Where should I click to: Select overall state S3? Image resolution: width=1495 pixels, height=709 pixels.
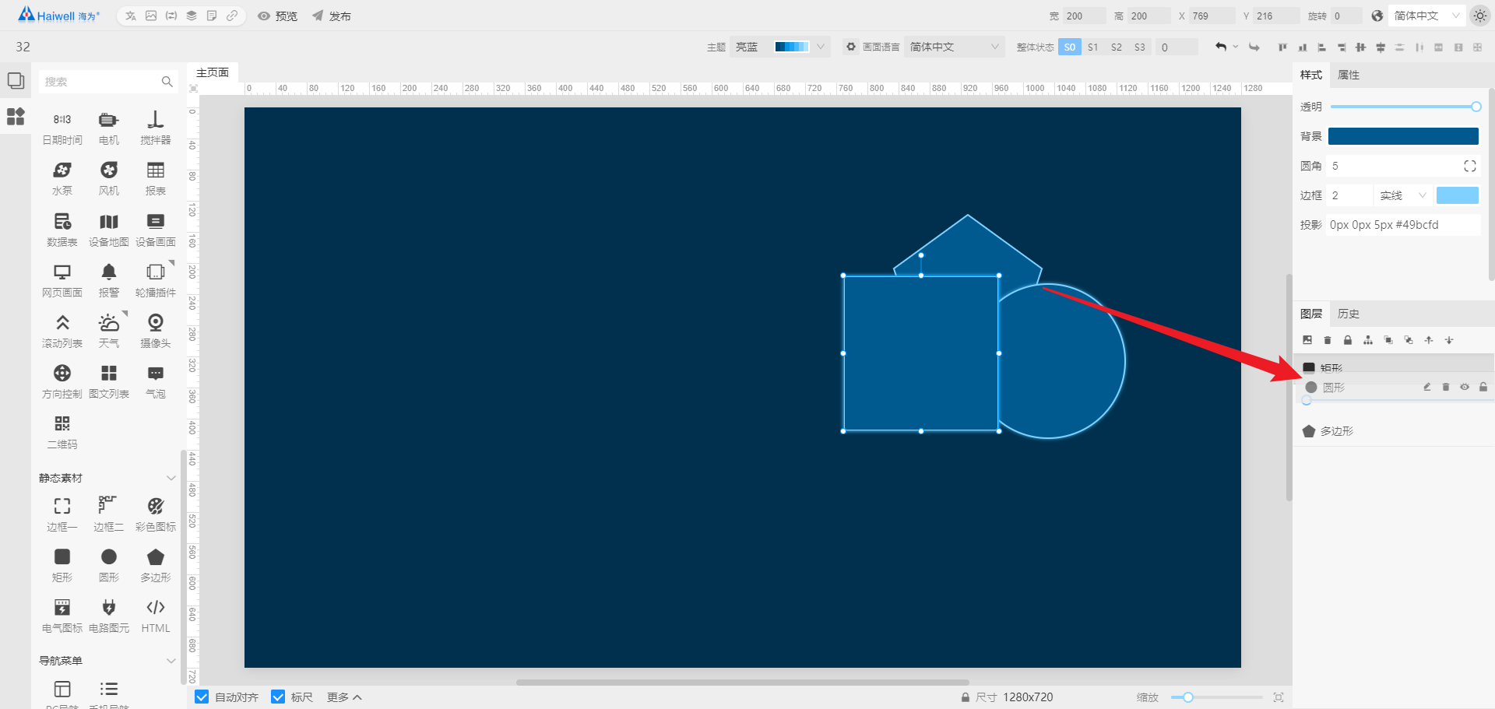[1140, 47]
